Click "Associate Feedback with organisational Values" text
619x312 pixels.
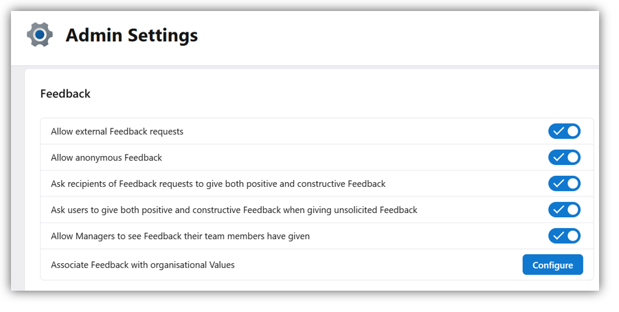(142, 265)
